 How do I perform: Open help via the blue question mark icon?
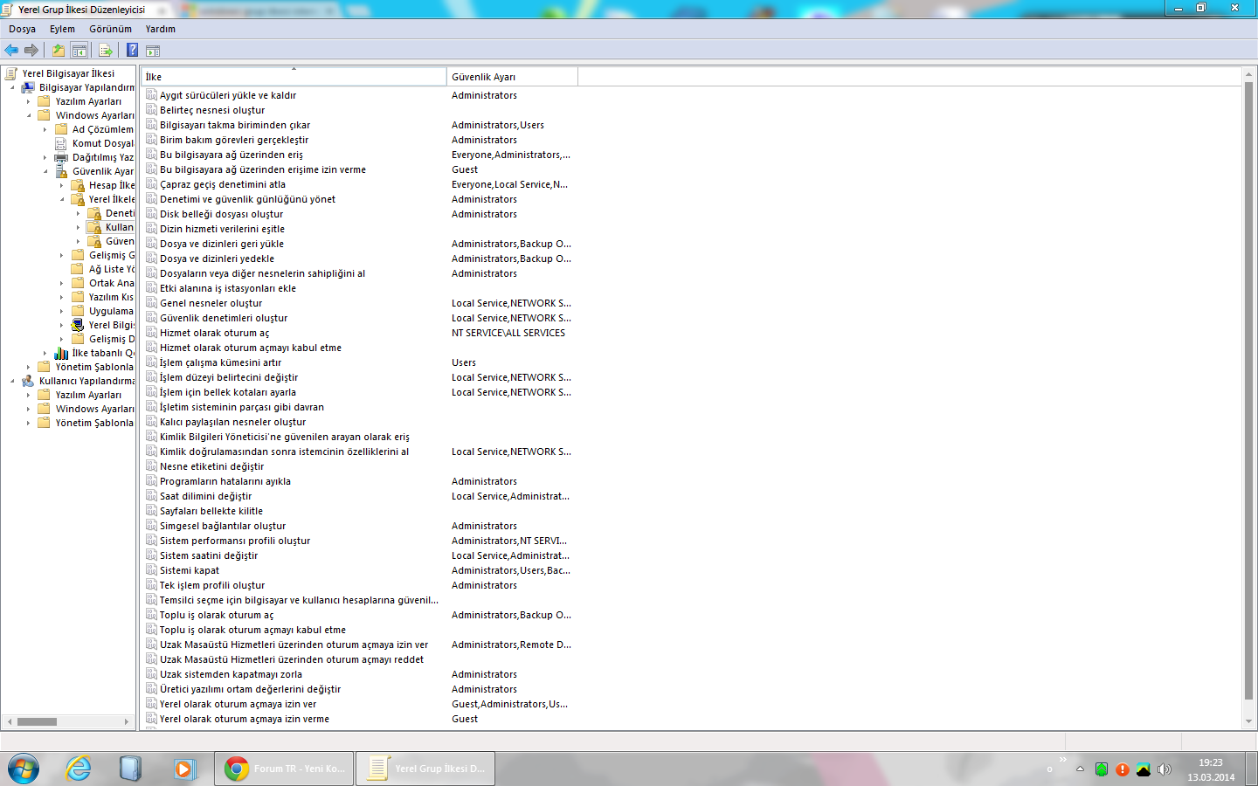(x=133, y=51)
